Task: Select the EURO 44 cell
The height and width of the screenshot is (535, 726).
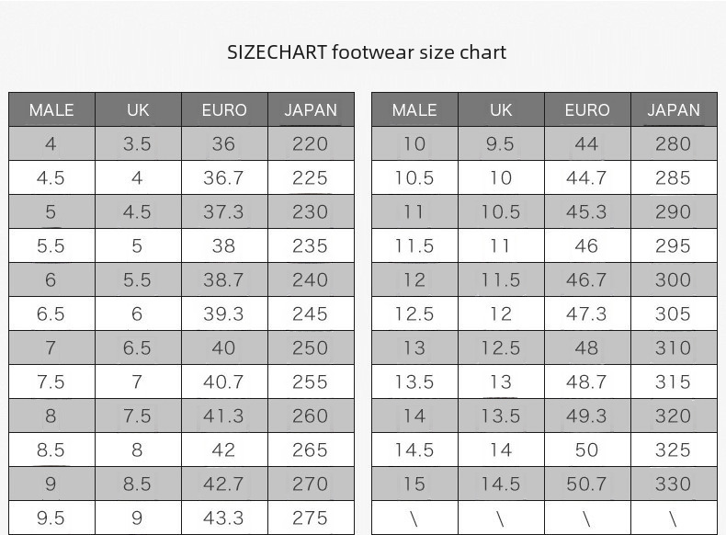Action: coord(586,144)
